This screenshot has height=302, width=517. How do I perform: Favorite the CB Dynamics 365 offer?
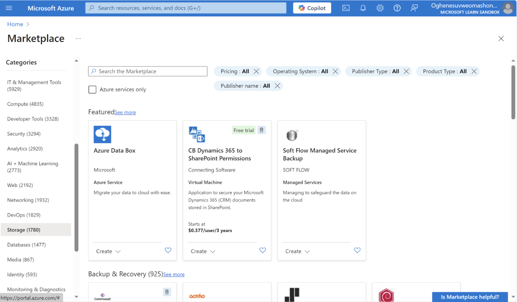coord(263,250)
